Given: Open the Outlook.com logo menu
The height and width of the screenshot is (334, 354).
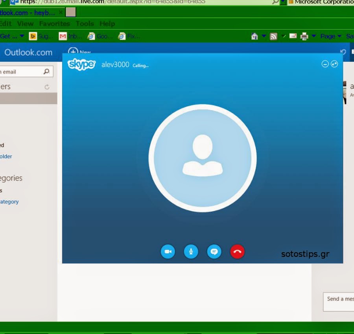Looking at the screenshot, I should [x=28, y=52].
